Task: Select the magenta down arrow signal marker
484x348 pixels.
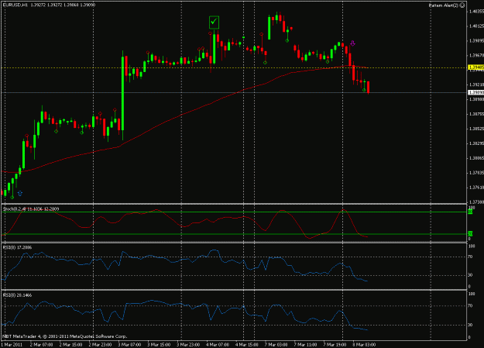Action: coord(352,43)
